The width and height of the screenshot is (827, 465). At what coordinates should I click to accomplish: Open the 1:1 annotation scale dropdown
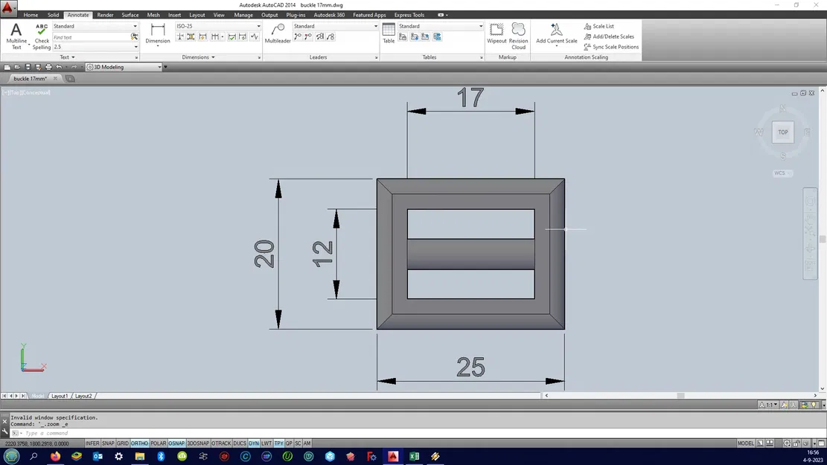pyautogui.click(x=768, y=405)
